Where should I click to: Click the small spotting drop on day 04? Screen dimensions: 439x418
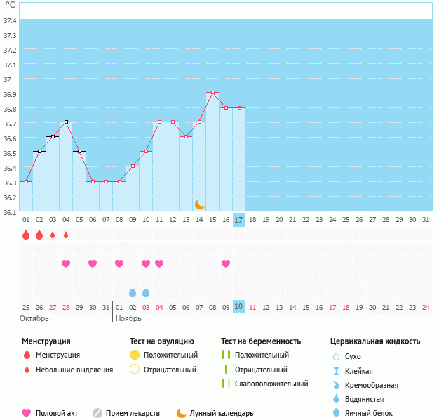[66, 235]
